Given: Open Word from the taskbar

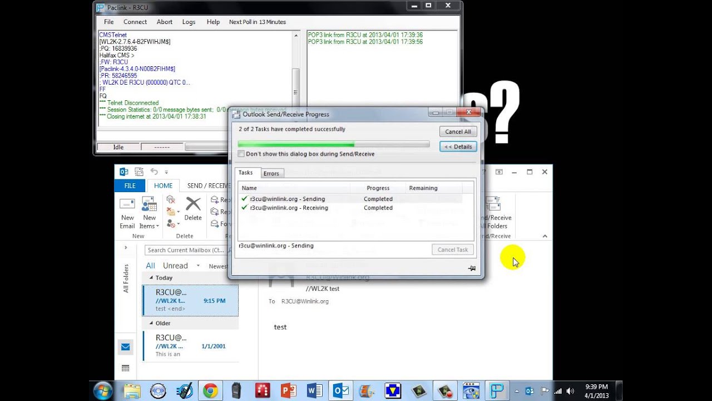Looking at the screenshot, I should coord(314,391).
